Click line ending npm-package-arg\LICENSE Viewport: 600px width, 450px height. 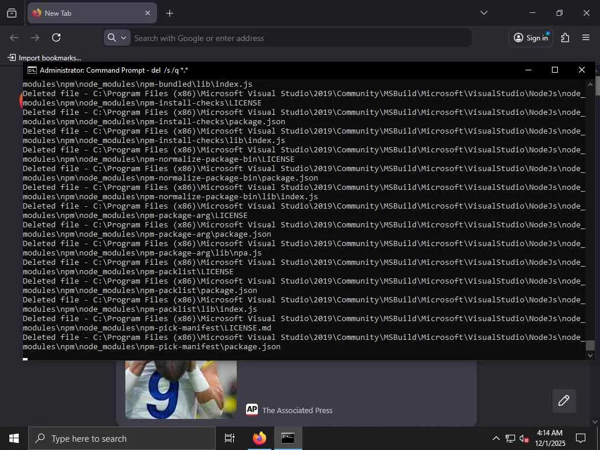click(x=135, y=216)
